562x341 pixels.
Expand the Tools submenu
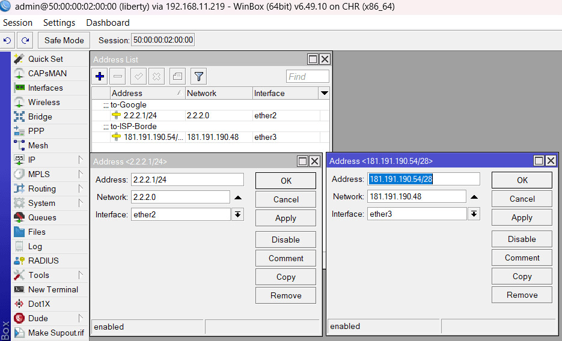[81, 275]
